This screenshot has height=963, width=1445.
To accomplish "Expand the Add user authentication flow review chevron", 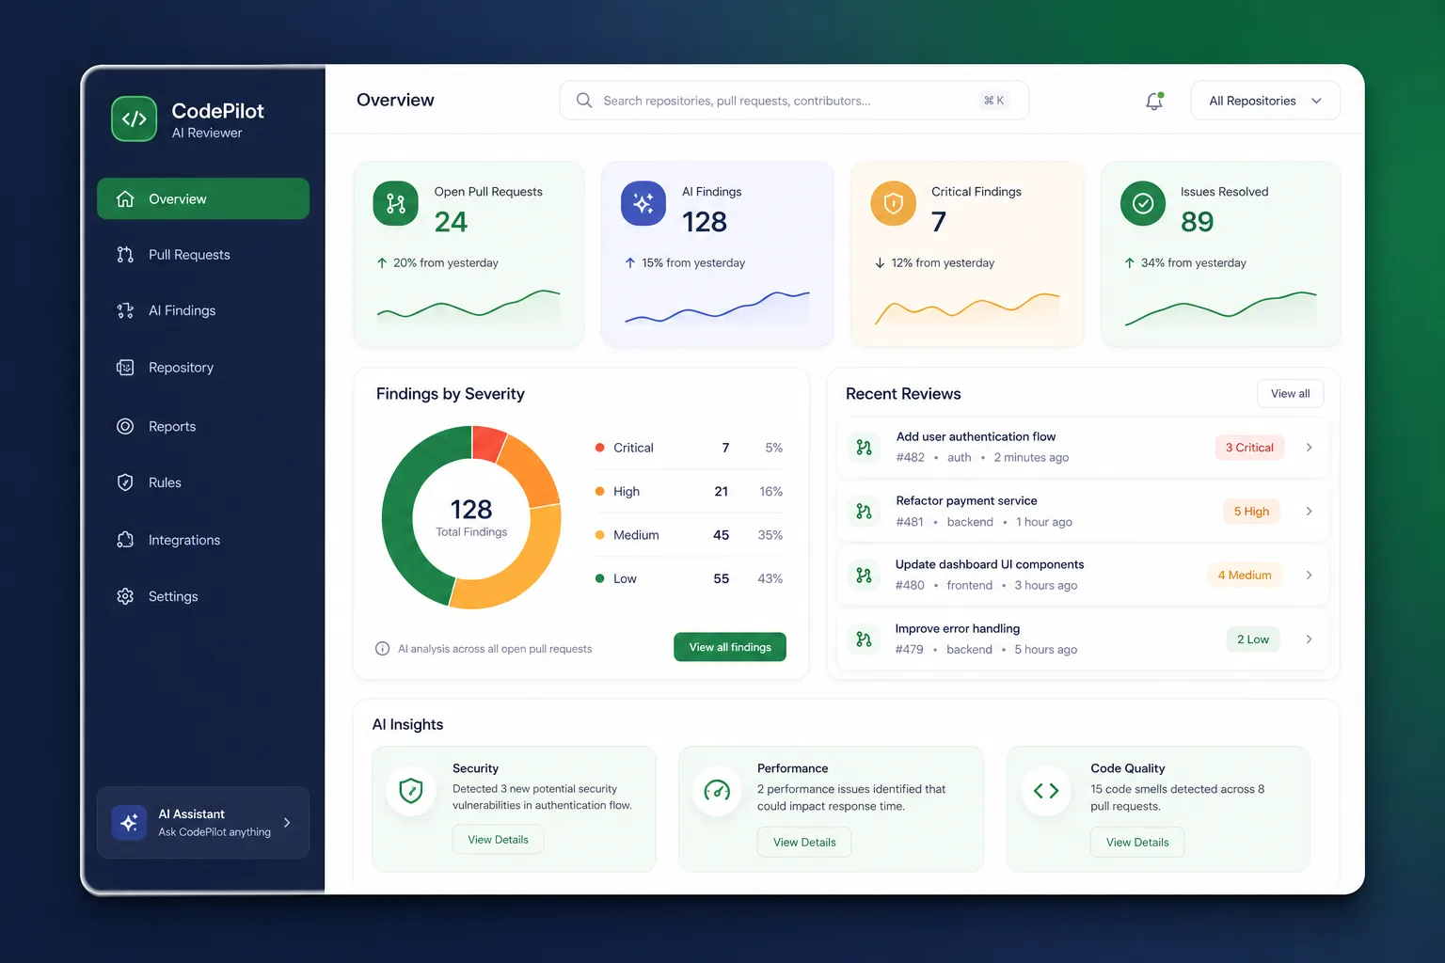I will tap(1309, 448).
